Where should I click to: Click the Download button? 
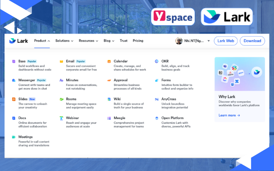click(x=252, y=41)
